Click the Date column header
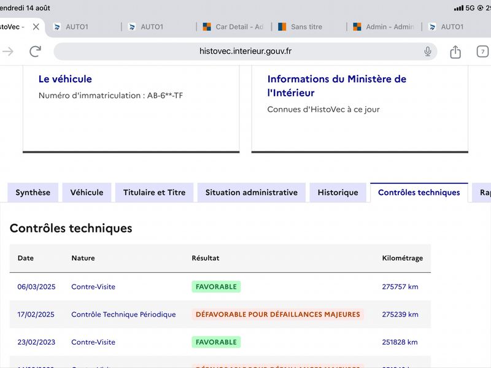This screenshot has height=368, width=491. click(26, 258)
